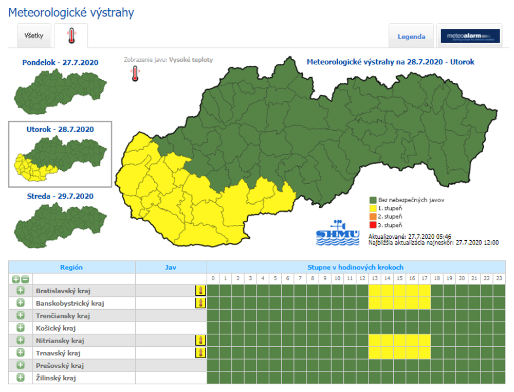Image resolution: width=514 pixels, height=392 pixels.
Task: Click high temperature icon for Trnavský kraj
Action: [x=200, y=352]
